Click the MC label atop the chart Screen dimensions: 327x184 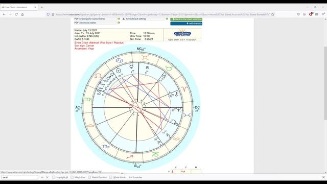coord(141,49)
